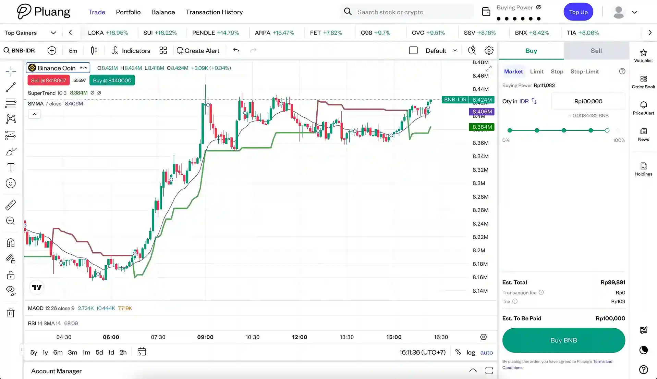Select the Limit order type

tap(537, 72)
